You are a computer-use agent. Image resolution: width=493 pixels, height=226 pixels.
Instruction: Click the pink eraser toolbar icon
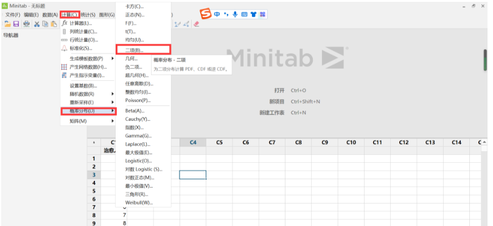[197, 24]
